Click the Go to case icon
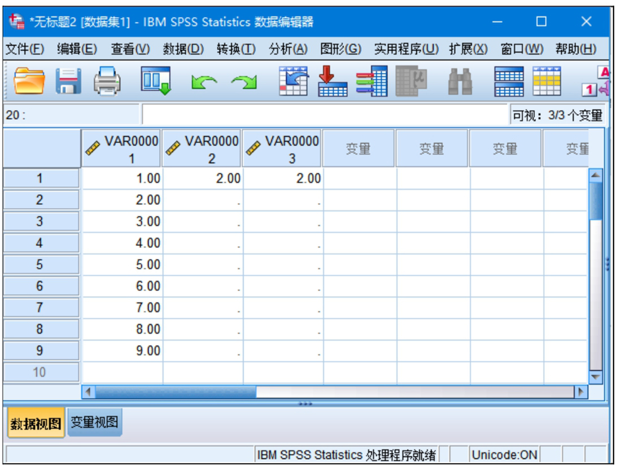The height and width of the screenshot is (470, 621). click(x=294, y=81)
